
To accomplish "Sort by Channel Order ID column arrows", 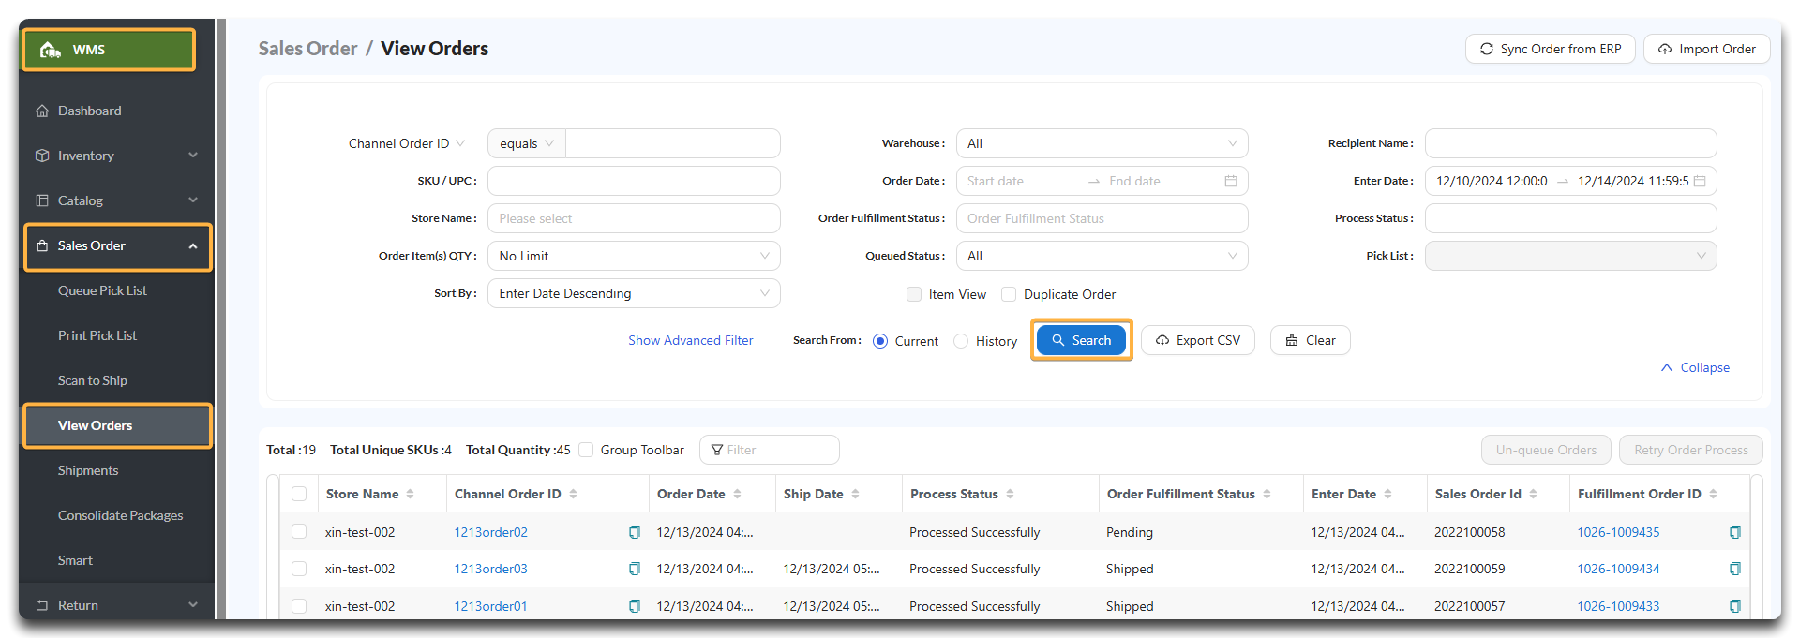I will click(x=573, y=494).
